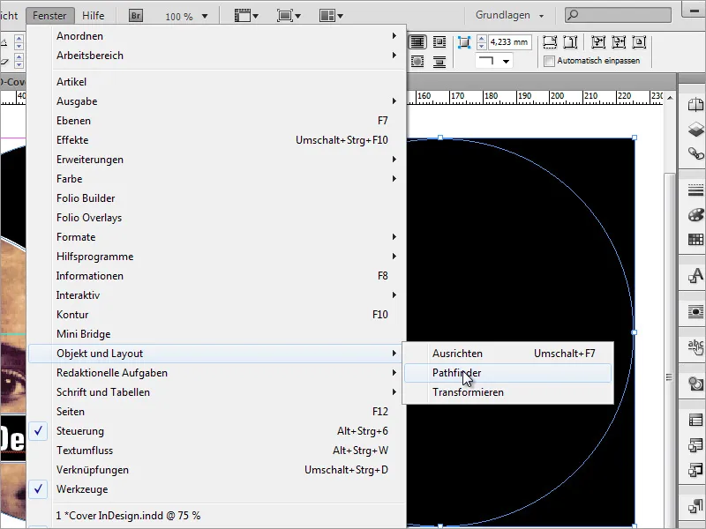Viewport: 706px width, 529px height.
Task: Choose Pathfinder in submenu
Action: (x=508, y=373)
